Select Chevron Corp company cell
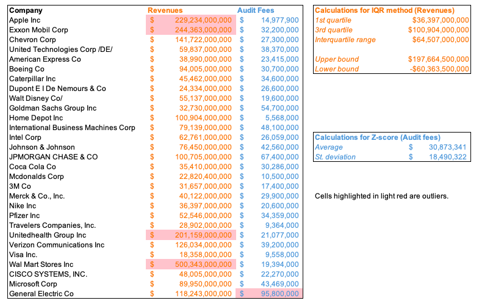Image resolution: width=479 pixels, height=306 pixels. point(32,40)
